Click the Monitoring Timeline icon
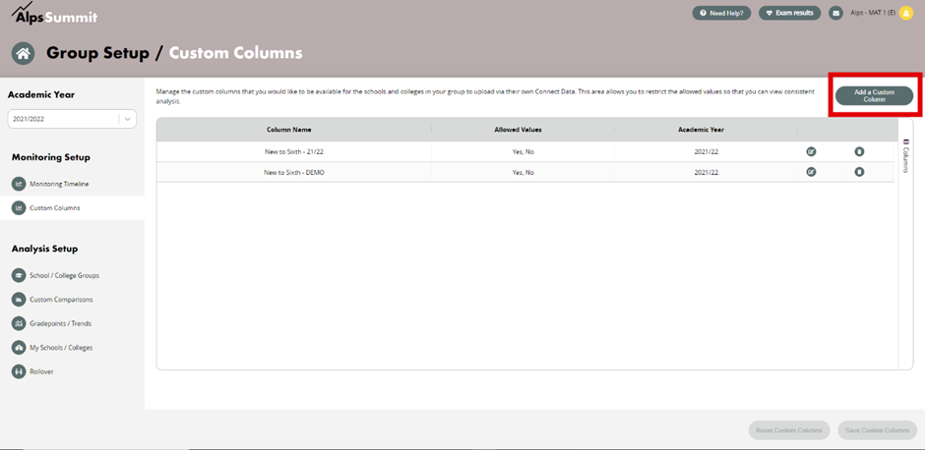925x450 pixels. pos(19,184)
